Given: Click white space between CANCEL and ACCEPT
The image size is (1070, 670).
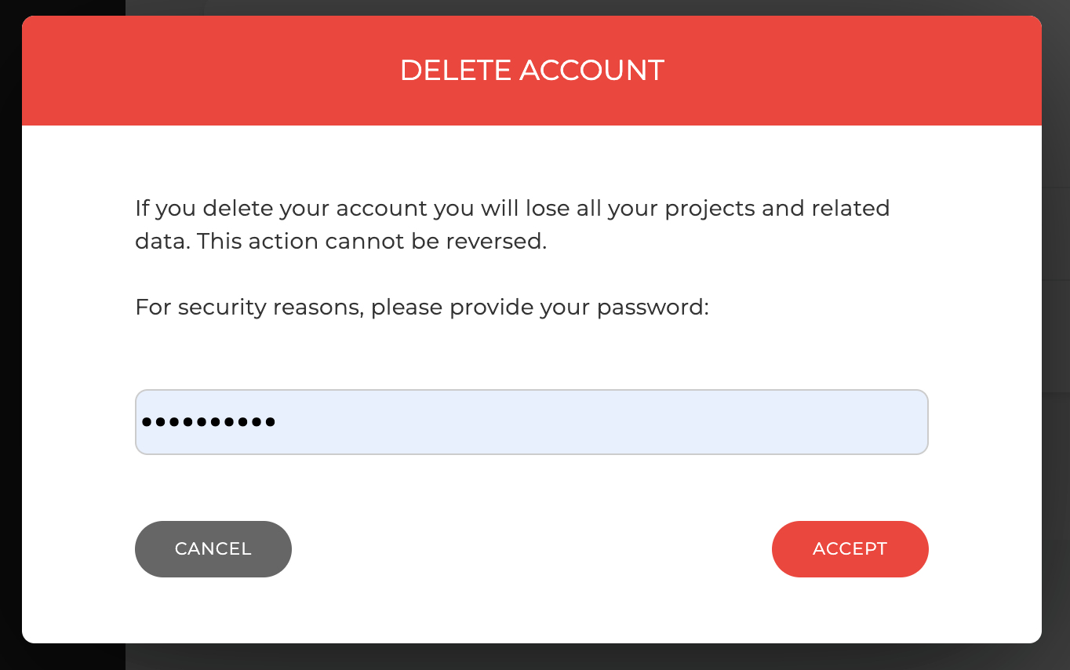Looking at the screenshot, I should click(x=531, y=549).
